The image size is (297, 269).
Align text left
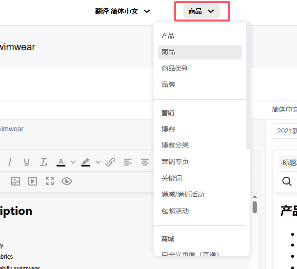tap(128, 162)
